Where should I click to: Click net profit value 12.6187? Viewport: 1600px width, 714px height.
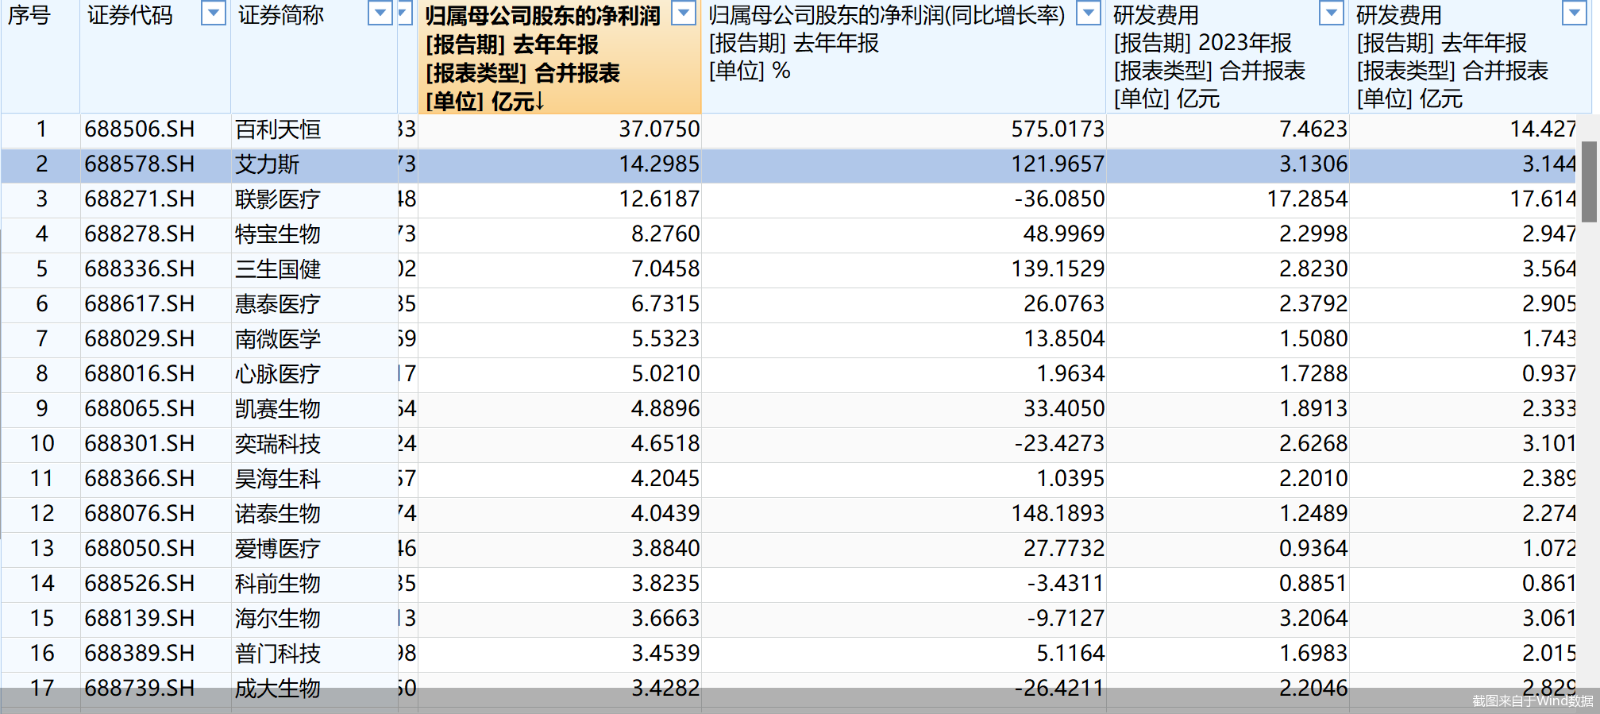[659, 199]
